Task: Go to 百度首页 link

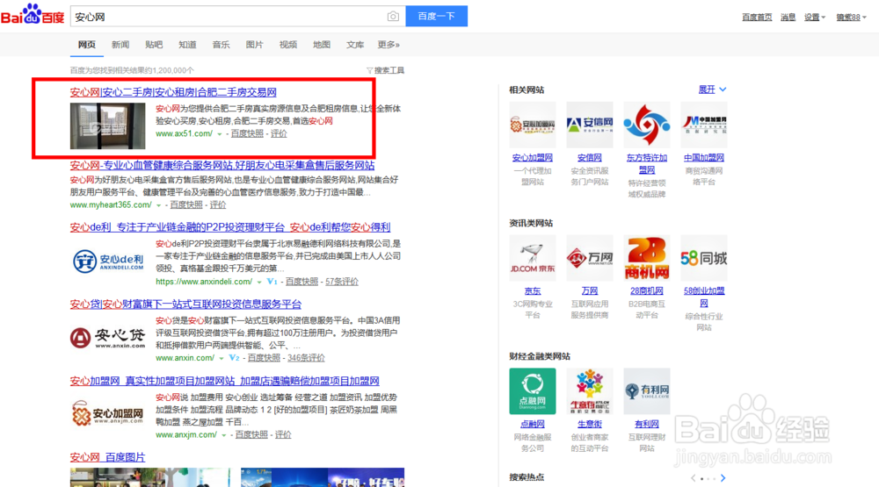Action: tap(757, 18)
